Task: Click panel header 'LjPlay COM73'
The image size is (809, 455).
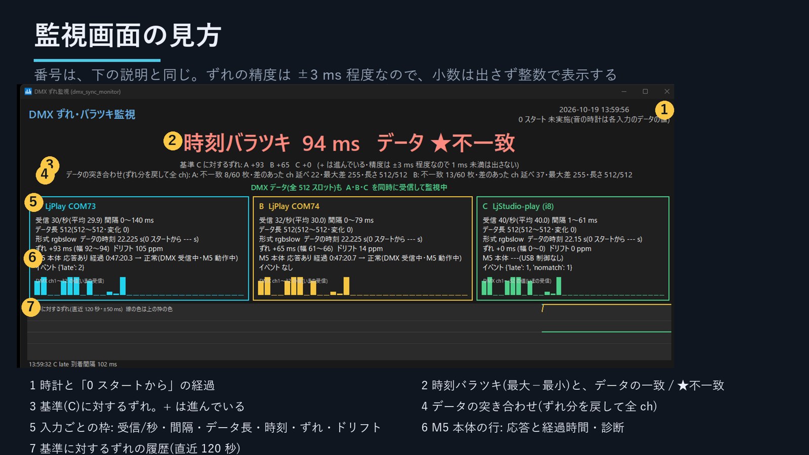Action: tap(70, 206)
